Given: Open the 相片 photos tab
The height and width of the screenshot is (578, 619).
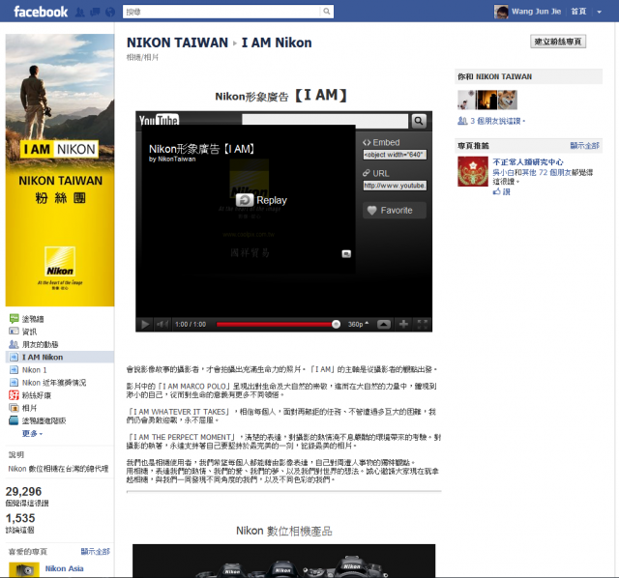Looking at the screenshot, I should [x=29, y=408].
